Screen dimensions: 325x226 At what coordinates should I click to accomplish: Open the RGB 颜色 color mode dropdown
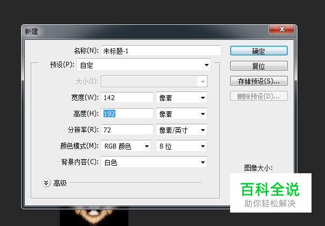tap(126, 146)
